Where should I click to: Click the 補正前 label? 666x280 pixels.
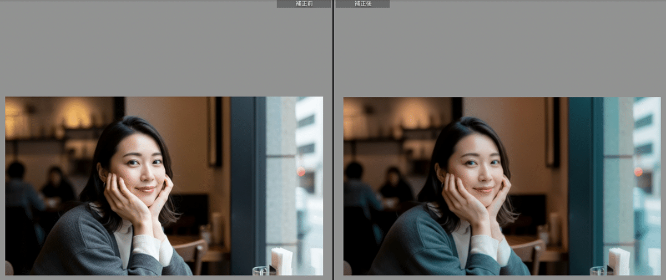tap(304, 4)
